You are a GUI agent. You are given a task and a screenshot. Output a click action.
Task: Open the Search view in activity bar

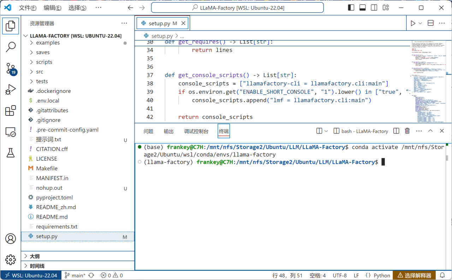(11, 47)
